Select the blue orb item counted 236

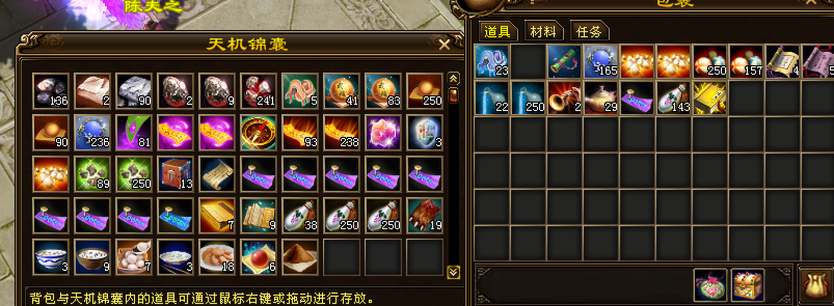(92, 133)
